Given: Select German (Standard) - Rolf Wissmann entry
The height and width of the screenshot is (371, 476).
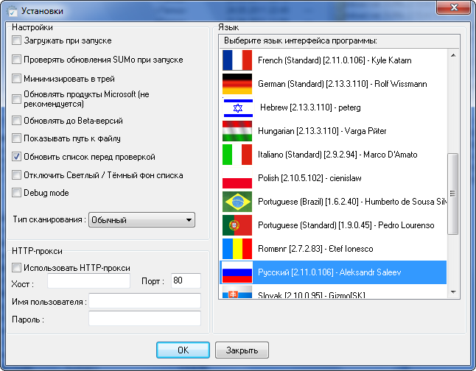Looking at the screenshot, I should point(333,84).
